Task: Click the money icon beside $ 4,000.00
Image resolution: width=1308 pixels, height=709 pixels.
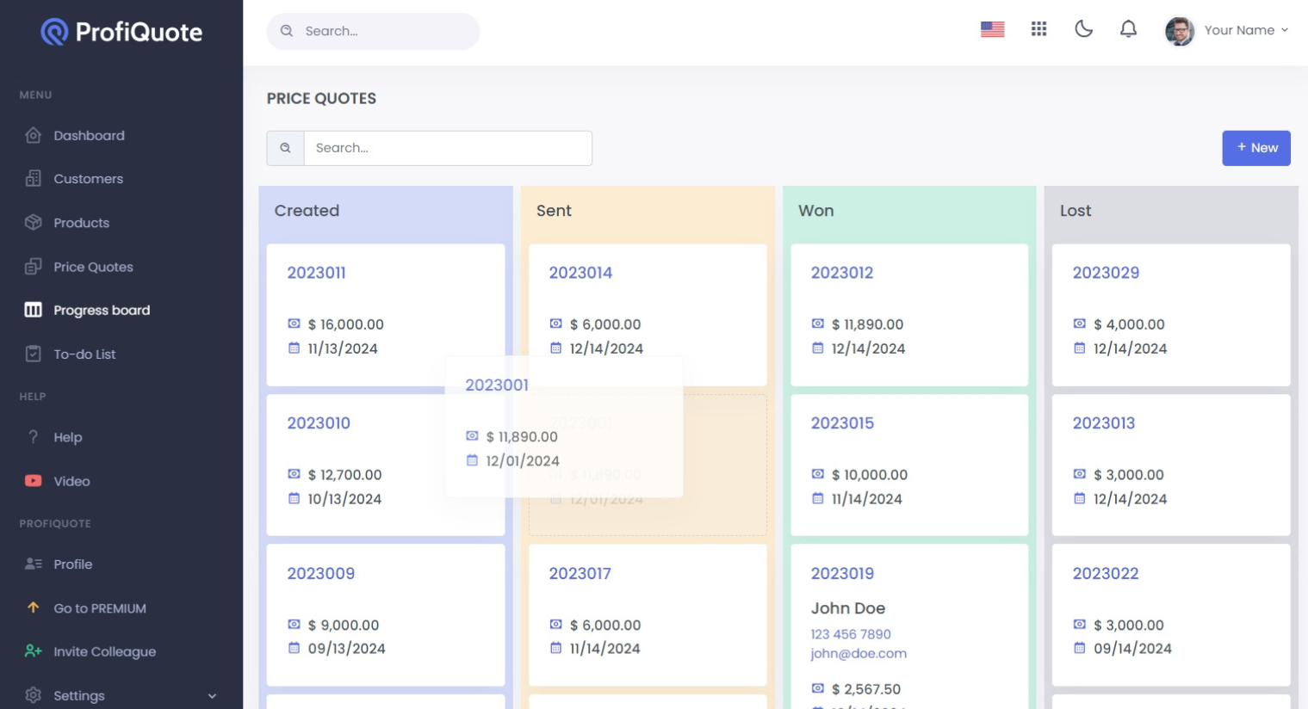Action: [1079, 324]
